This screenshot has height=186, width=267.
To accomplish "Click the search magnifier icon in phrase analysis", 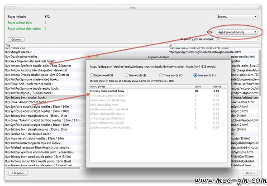I will 219,39.
